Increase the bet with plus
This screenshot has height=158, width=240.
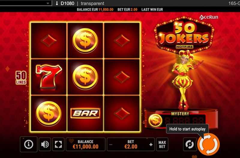151,145
